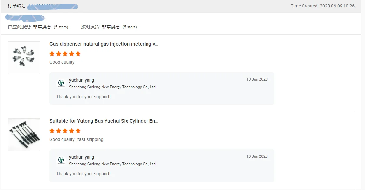Image resolution: width=365 pixels, height=190 pixels.
Task: Click fifth star of the Yutong Bus rating
Action: 78,131
